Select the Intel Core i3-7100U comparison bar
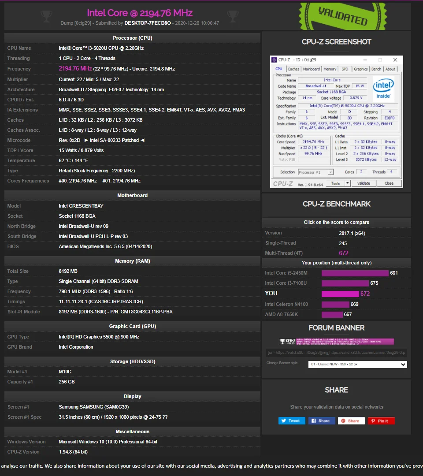The height and width of the screenshot is (476, 423). pos(345,283)
